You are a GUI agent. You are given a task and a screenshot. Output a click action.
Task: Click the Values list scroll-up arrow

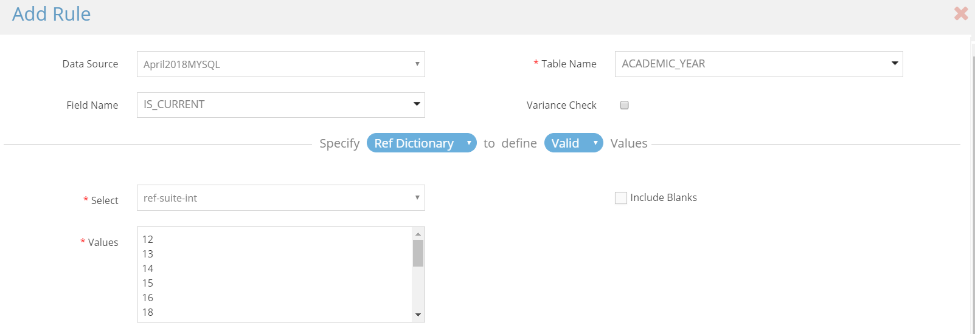coord(418,234)
